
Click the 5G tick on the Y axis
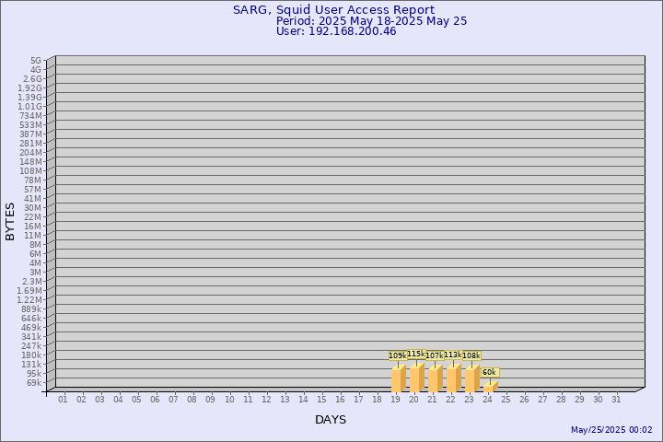tap(35, 60)
